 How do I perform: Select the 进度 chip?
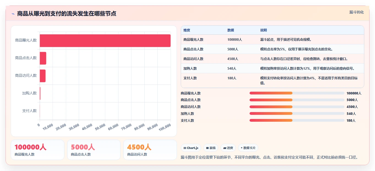(228, 148)
